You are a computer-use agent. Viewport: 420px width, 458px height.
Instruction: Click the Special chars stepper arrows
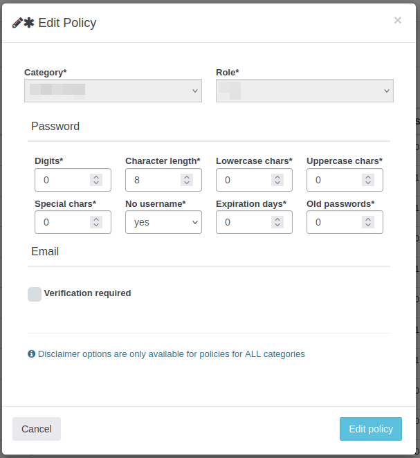[96, 222]
